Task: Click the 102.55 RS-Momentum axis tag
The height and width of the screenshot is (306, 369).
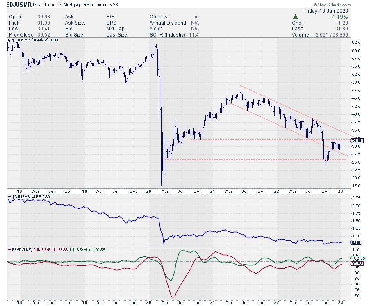Action: pyautogui.click(x=358, y=258)
